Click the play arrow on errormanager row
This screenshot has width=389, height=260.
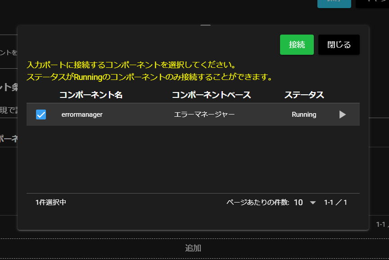(x=342, y=115)
